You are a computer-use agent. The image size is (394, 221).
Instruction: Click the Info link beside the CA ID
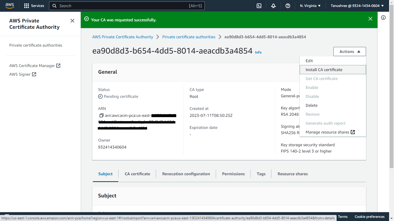[258, 52]
